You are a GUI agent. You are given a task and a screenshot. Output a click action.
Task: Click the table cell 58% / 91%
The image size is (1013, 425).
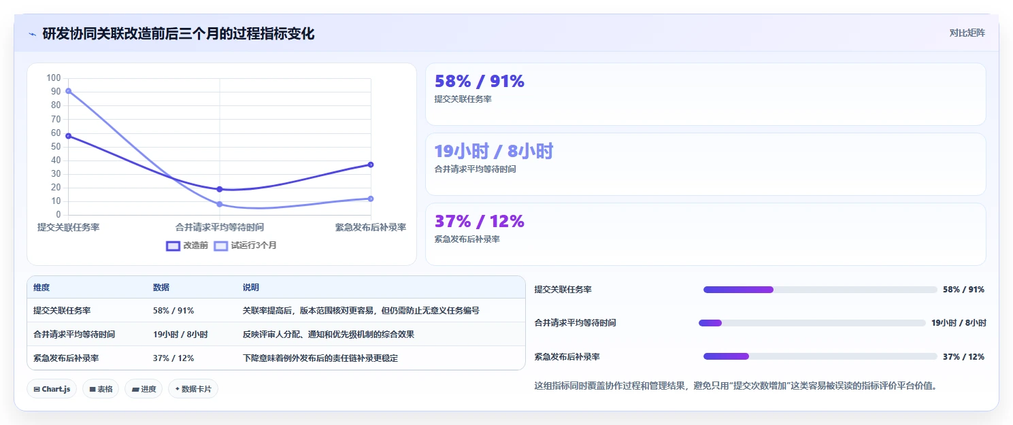(x=173, y=311)
